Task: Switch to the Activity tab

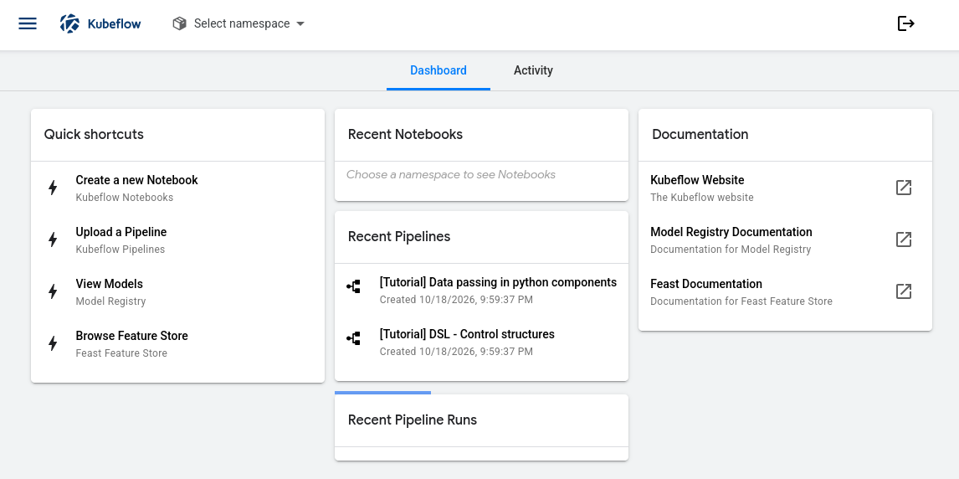Action: [x=533, y=70]
